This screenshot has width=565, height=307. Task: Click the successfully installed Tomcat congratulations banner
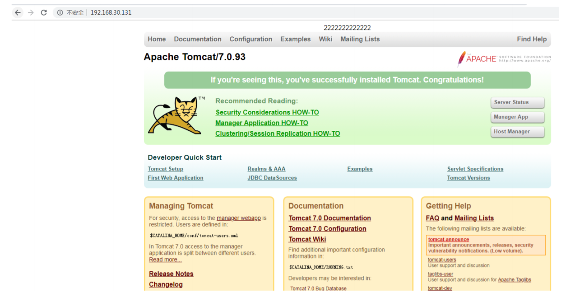click(347, 80)
